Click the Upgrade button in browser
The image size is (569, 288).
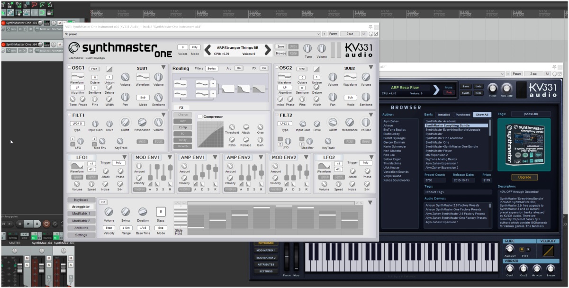coord(524,177)
